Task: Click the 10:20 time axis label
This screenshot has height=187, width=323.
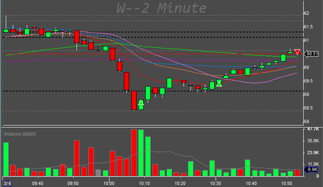Action: coord(180,183)
